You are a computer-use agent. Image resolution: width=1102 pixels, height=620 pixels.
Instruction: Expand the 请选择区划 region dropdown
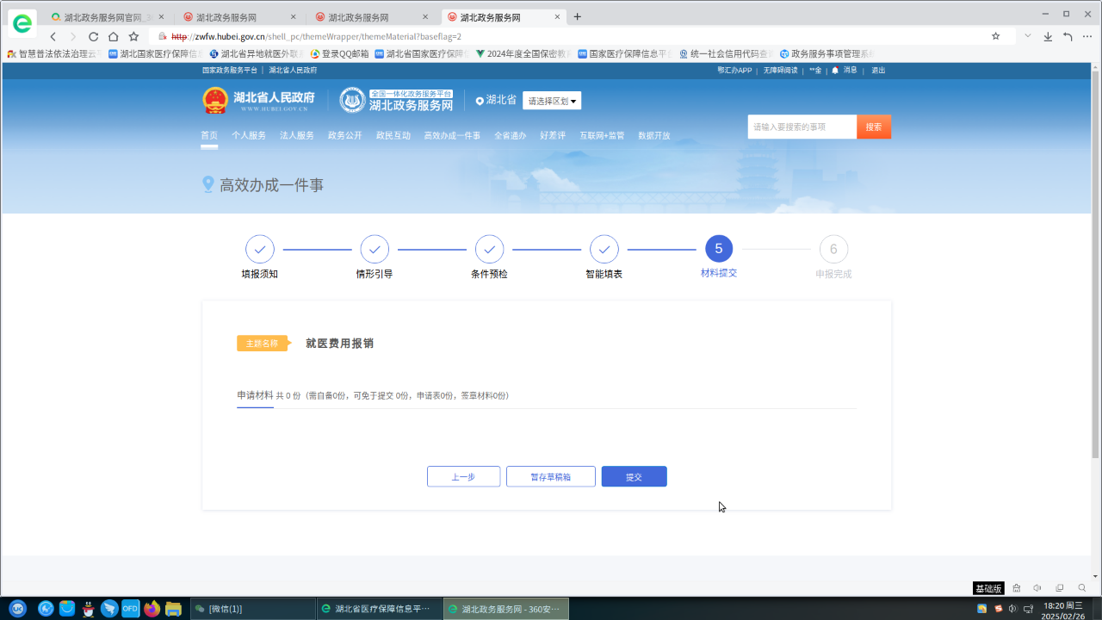coord(552,101)
